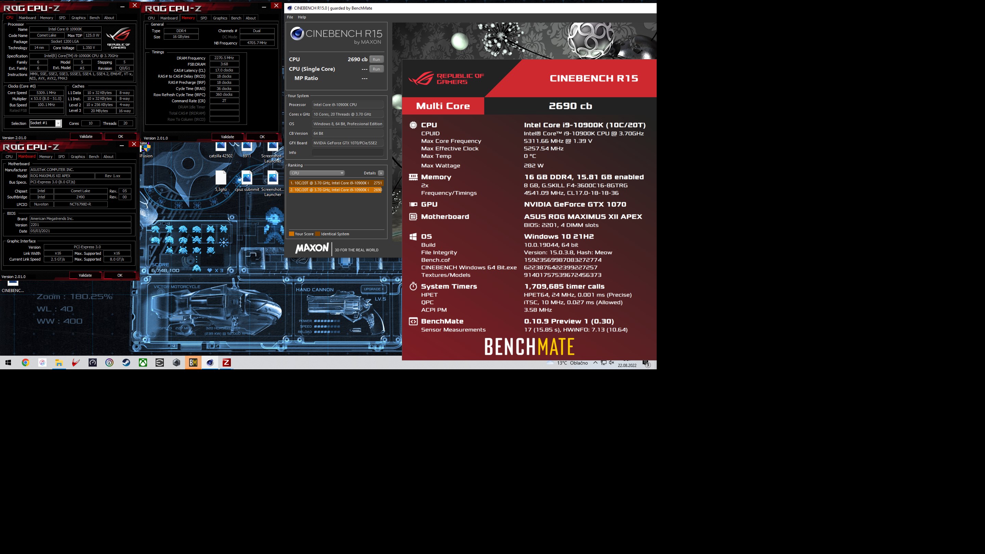Click OK in the Mainboard CPU-Z window
985x554 pixels.
[120, 275]
